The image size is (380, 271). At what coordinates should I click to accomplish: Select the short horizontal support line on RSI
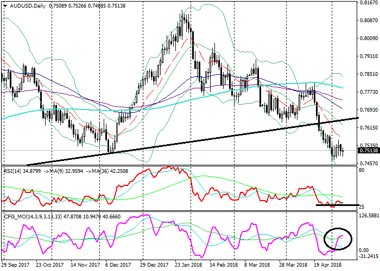337,205
